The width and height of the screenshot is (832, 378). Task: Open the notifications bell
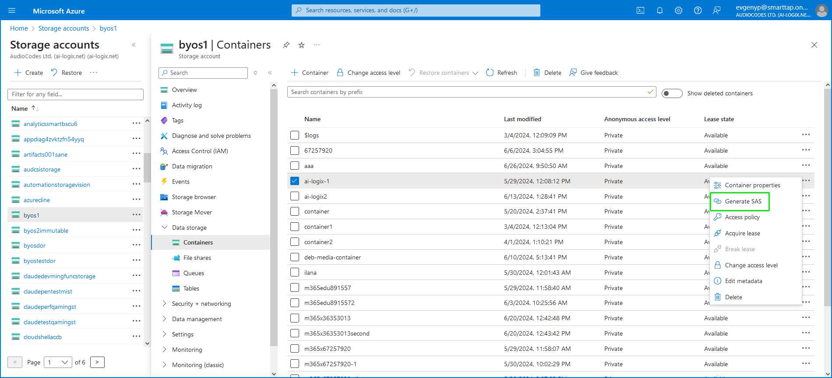659,10
